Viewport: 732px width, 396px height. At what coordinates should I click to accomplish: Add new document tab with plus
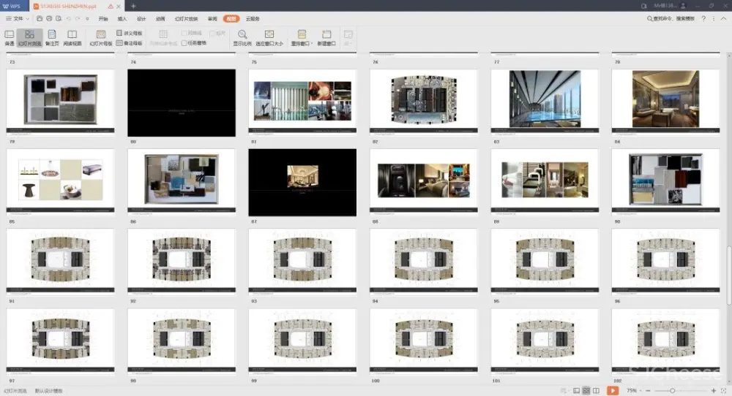coord(133,6)
